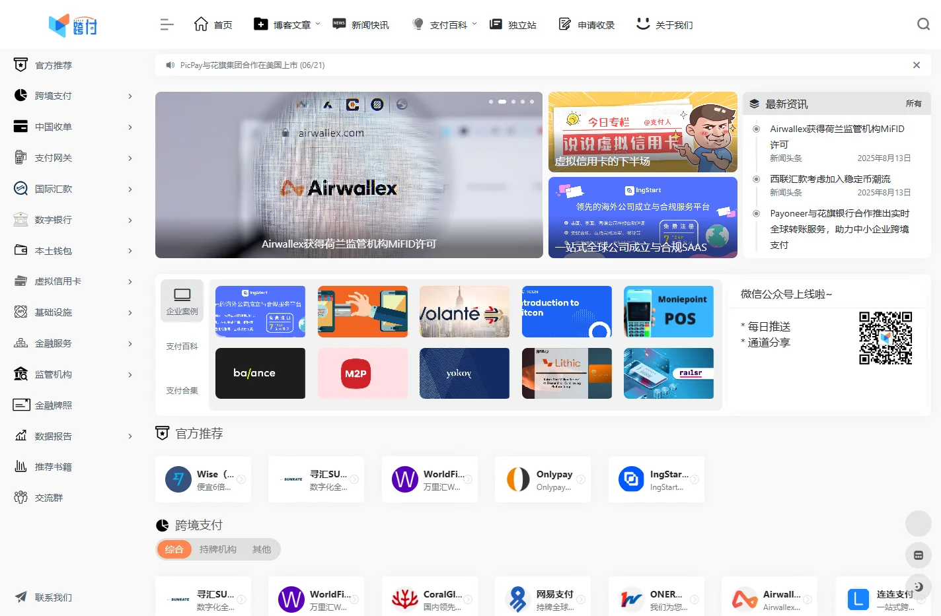941x616 pixels.
Task: Click the 跨境支付 pie icon in sidebar
Action: [x=21, y=96]
